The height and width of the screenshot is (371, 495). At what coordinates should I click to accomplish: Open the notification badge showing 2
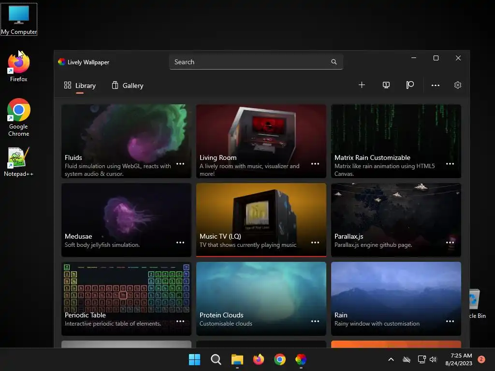click(481, 359)
